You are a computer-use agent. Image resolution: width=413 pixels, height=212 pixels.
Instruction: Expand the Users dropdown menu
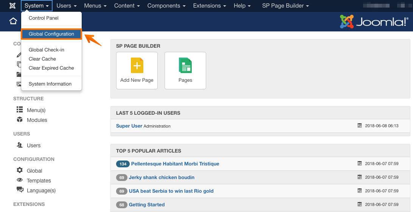point(67,6)
